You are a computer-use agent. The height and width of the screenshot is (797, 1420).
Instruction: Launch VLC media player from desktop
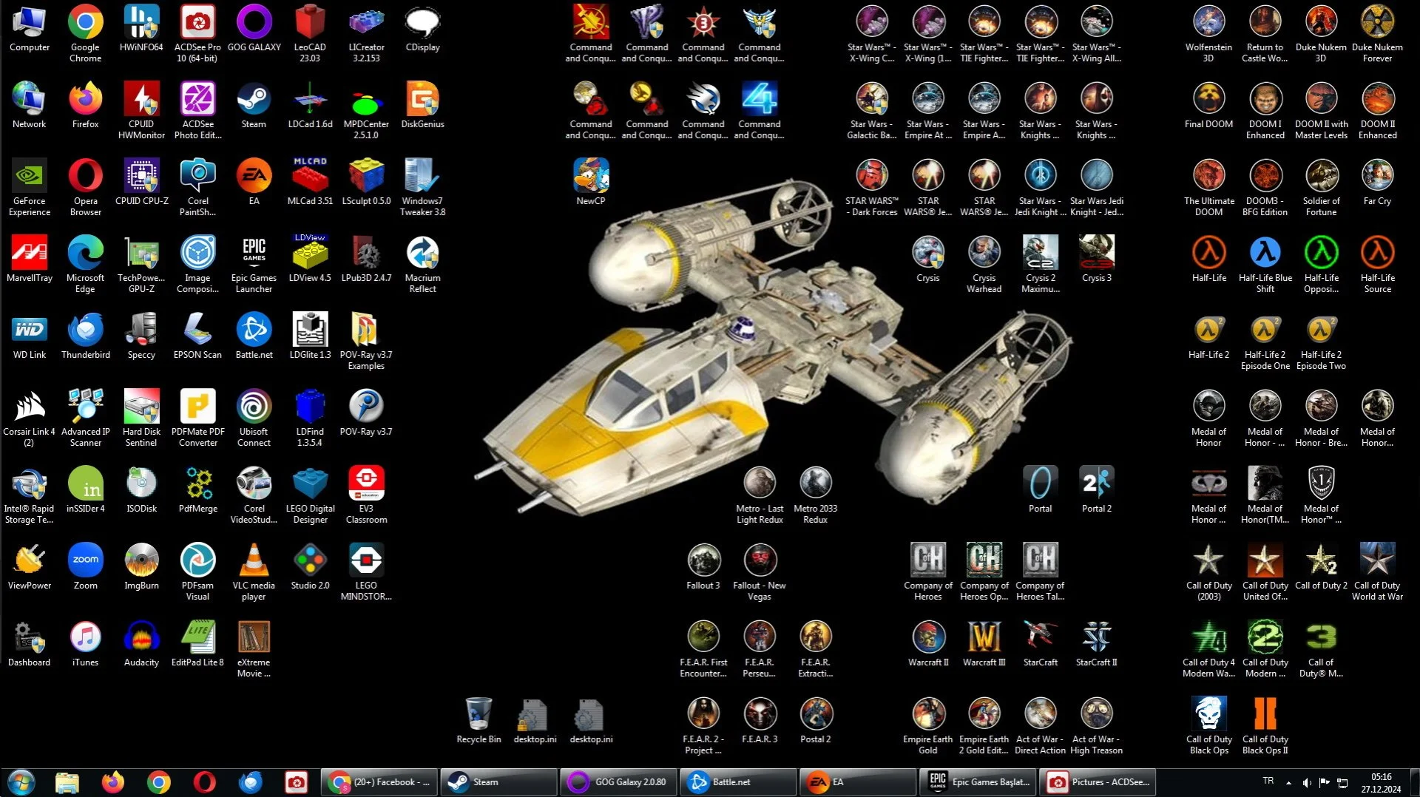tap(254, 572)
